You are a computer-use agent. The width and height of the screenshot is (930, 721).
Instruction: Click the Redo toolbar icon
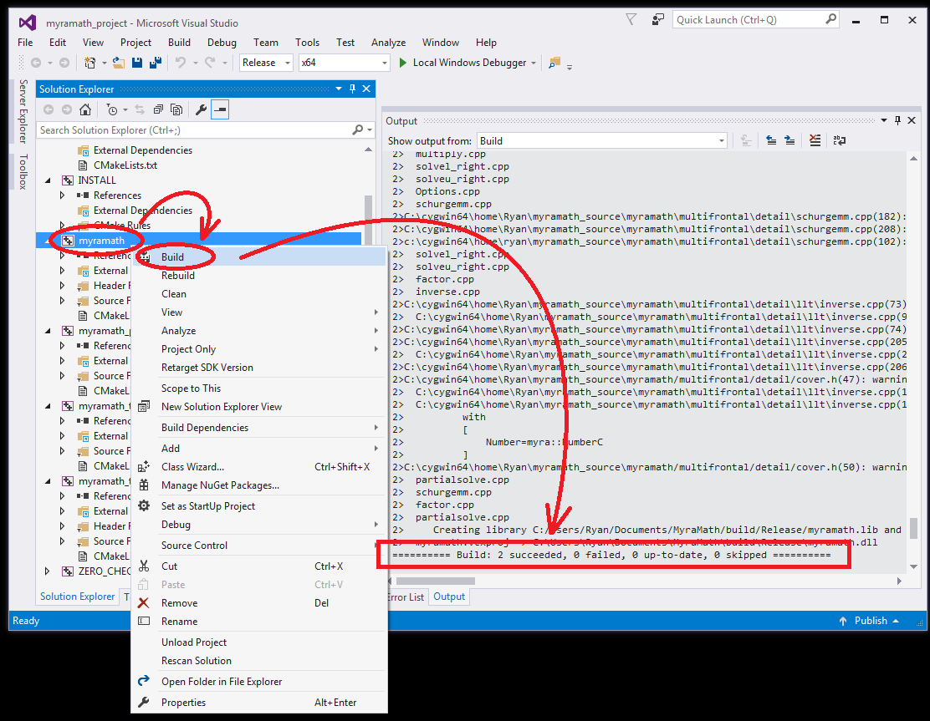(210, 63)
